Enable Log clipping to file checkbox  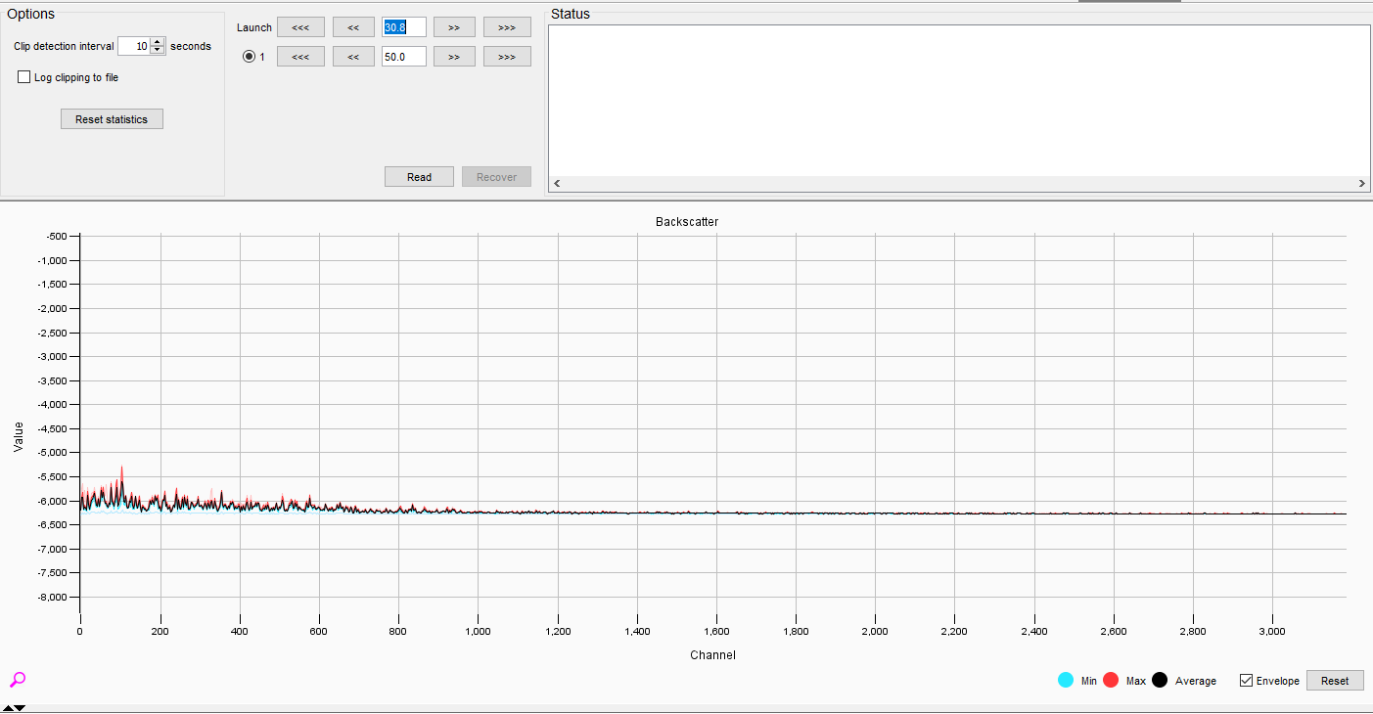pyautogui.click(x=24, y=77)
